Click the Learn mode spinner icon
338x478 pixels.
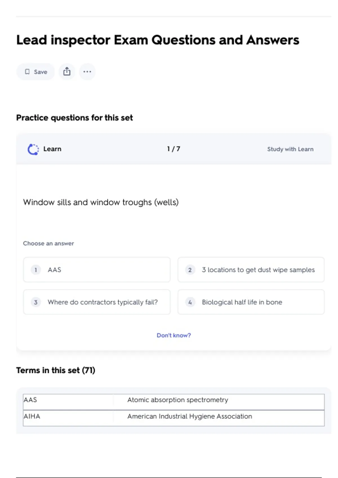pos(33,149)
